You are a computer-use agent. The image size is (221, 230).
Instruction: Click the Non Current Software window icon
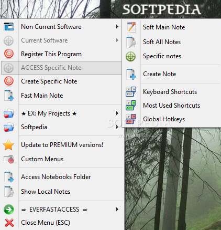tap(9, 27)
